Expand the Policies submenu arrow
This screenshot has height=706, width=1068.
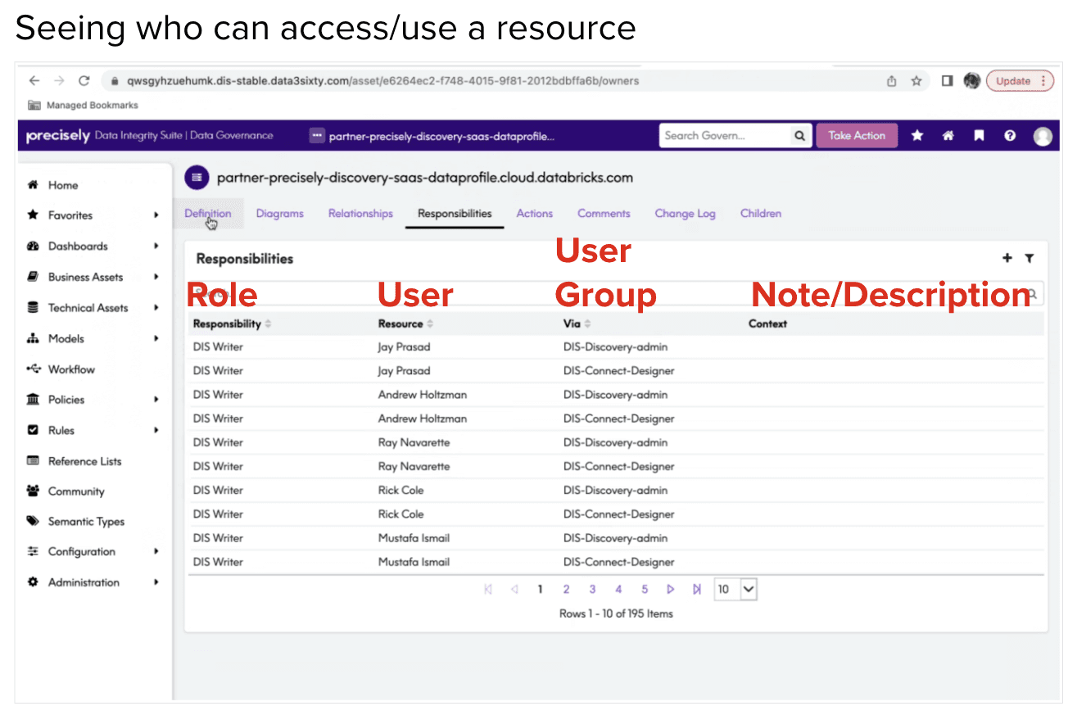[156, 400]
